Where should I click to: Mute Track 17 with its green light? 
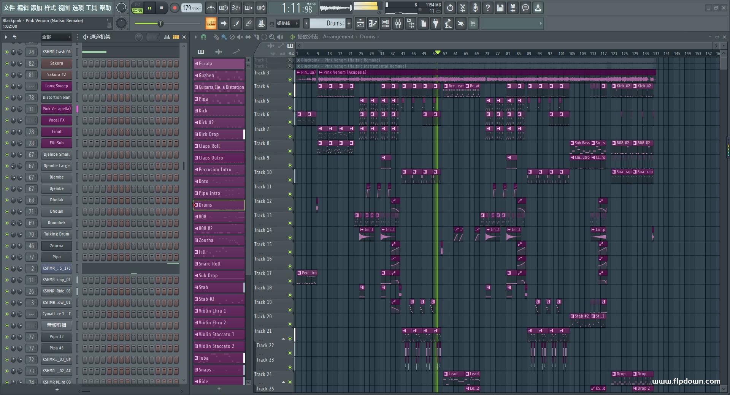pos(290,281)
